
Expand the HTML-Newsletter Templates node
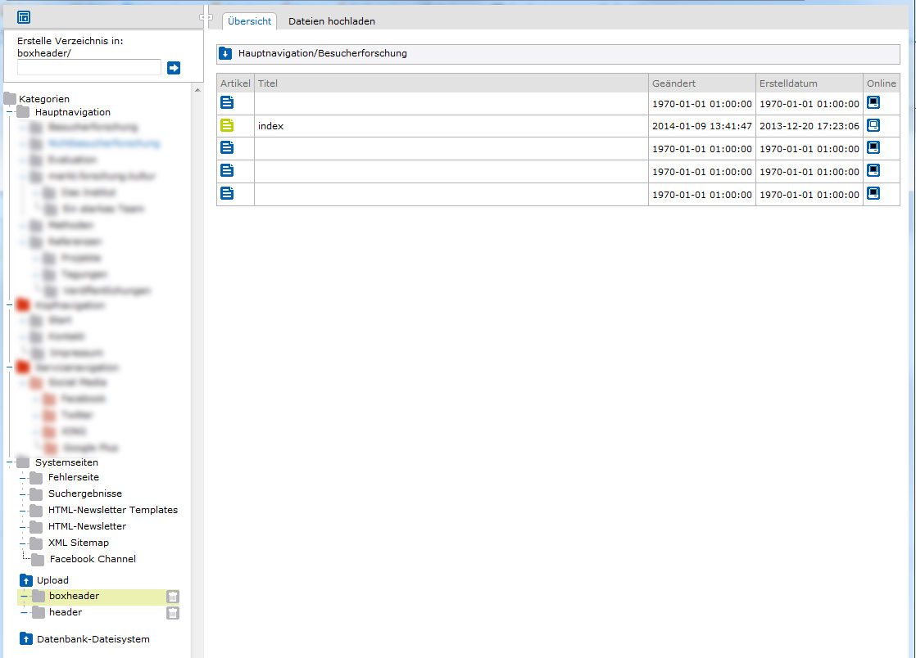pyautogui.click(x=23, y=511)
